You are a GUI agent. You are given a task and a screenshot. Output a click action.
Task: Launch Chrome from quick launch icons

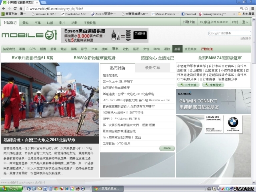point(56,189)
